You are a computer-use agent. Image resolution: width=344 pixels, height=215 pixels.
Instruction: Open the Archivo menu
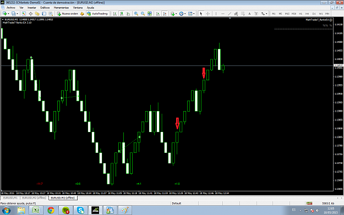point(11,8)
